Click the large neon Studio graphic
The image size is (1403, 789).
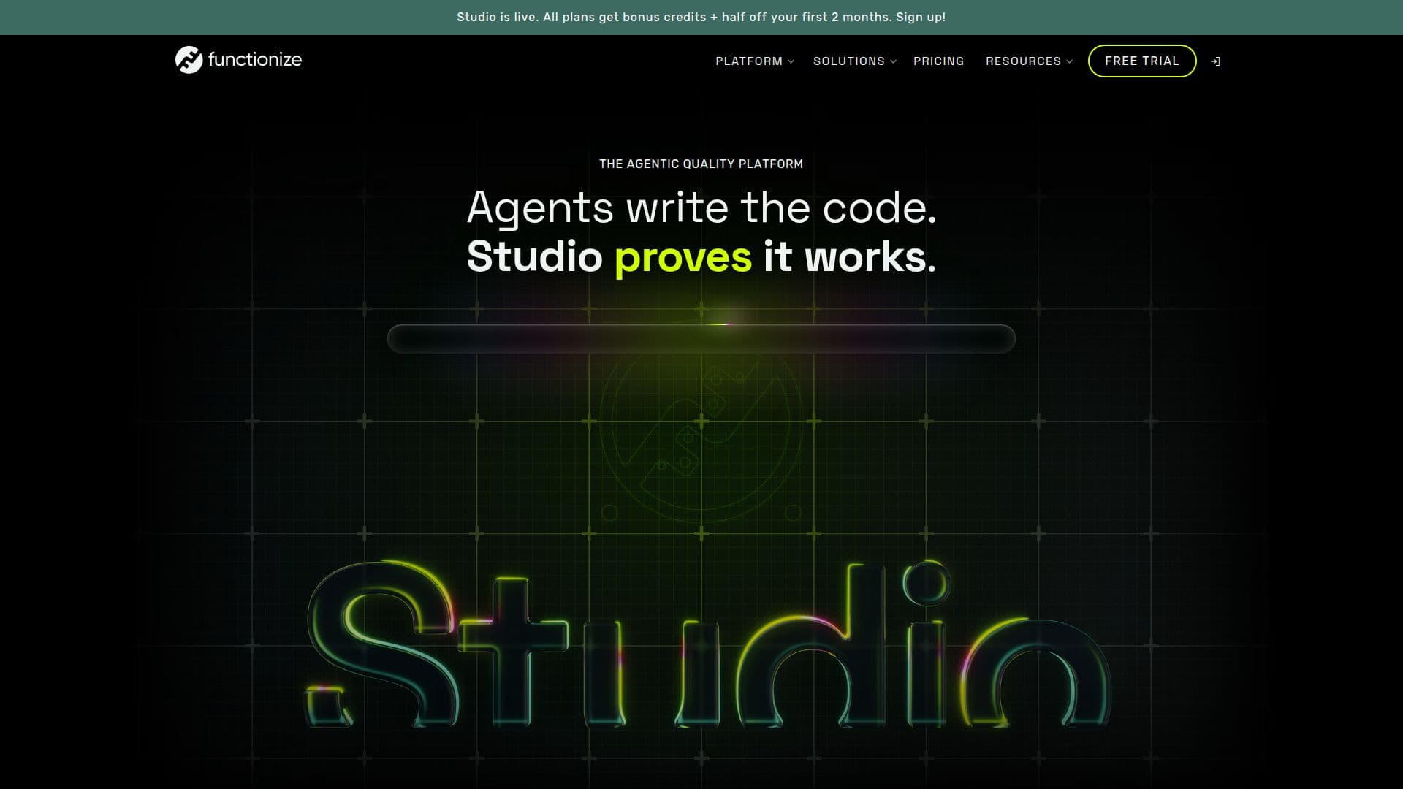click(x=707, y=644)
